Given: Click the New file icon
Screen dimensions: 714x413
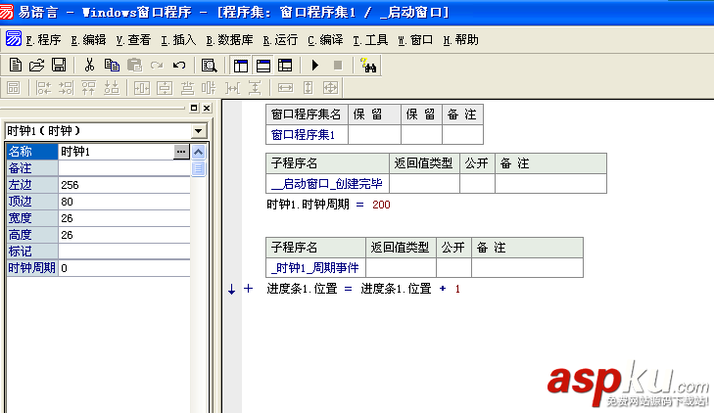Looking at the screenshot, I should 15,65.
